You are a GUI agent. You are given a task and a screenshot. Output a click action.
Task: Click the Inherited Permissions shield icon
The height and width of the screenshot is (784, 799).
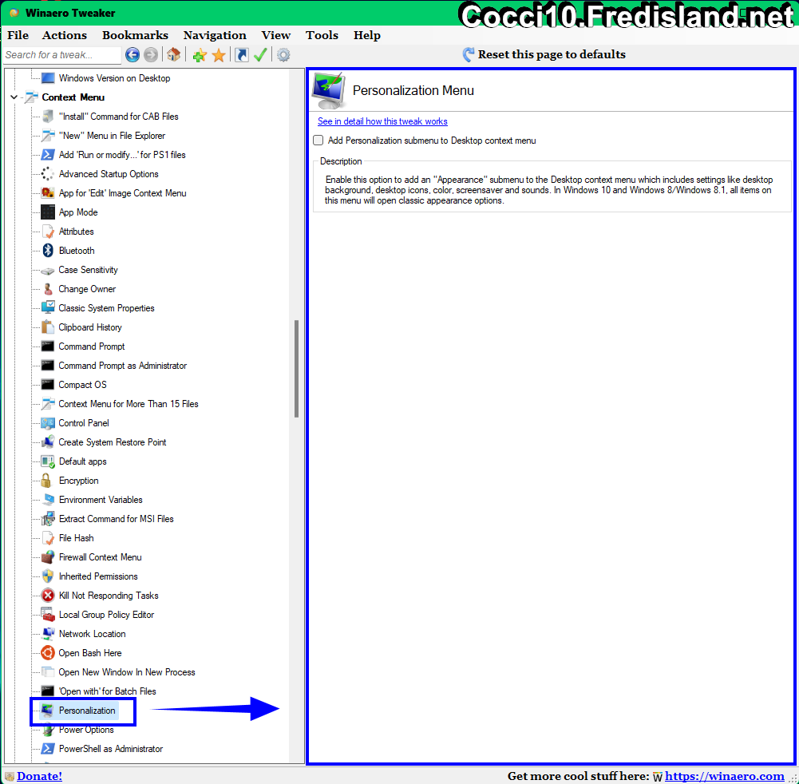pos(48,576)
